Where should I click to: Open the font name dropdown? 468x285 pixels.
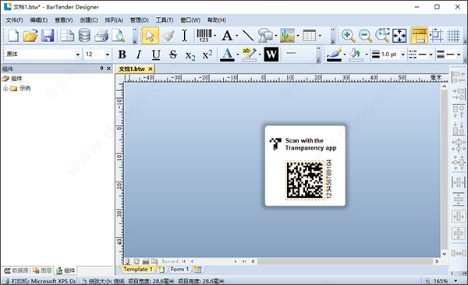point(78,55)
